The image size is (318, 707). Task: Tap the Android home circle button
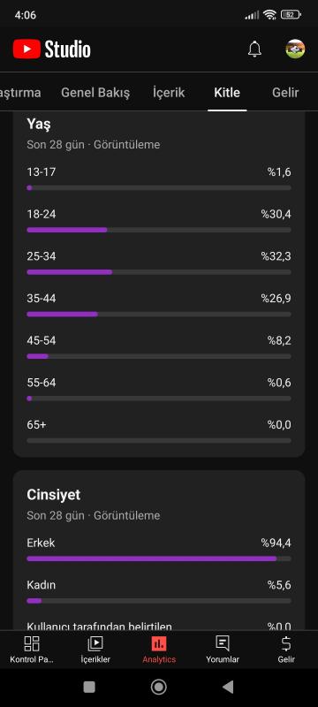pyautogui.click(x=158, y=687)
